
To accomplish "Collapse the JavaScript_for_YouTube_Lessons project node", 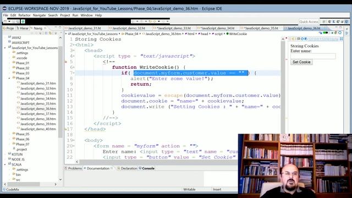I will pos(5,48).
